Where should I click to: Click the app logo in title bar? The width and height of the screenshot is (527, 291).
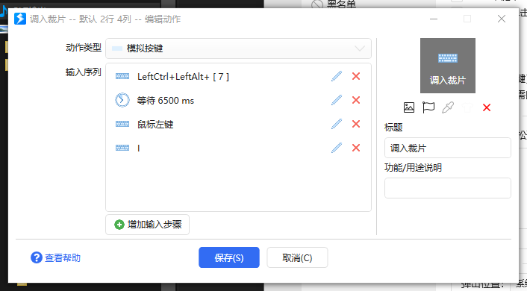click(x=20, y=19)
